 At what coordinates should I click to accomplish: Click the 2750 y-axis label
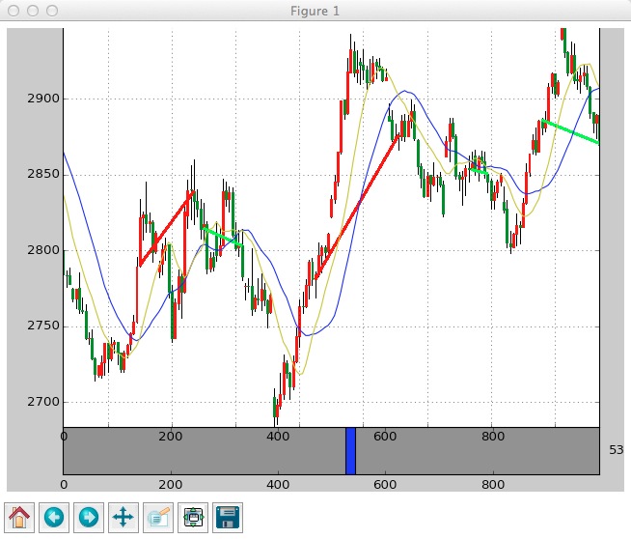[x=43, y=326]
